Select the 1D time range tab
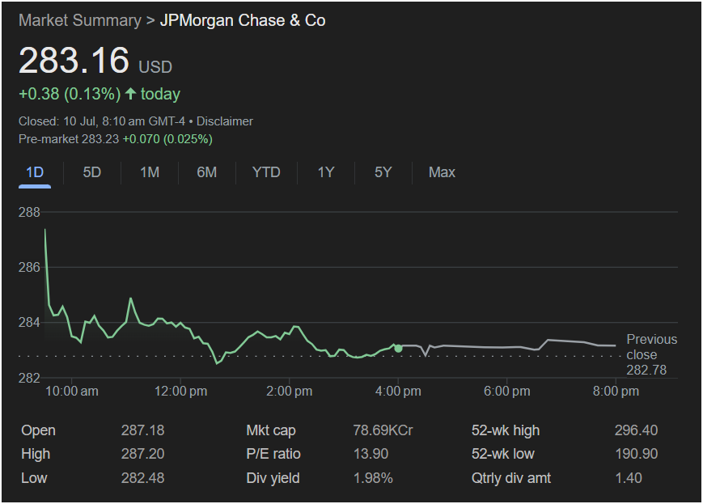Viewport: 703px width, 504px height. pos(35,172)
